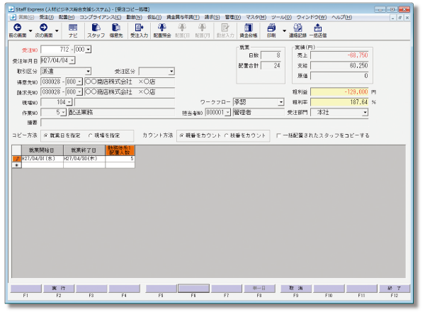Open the 配置(H) menu
Image resolution: width=425 pixels, height=317 pixels.
click(67, 17)
